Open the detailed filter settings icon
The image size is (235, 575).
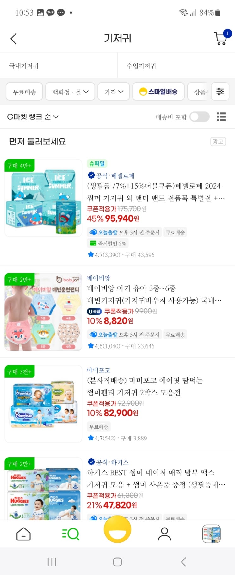(x=220, y=92)
